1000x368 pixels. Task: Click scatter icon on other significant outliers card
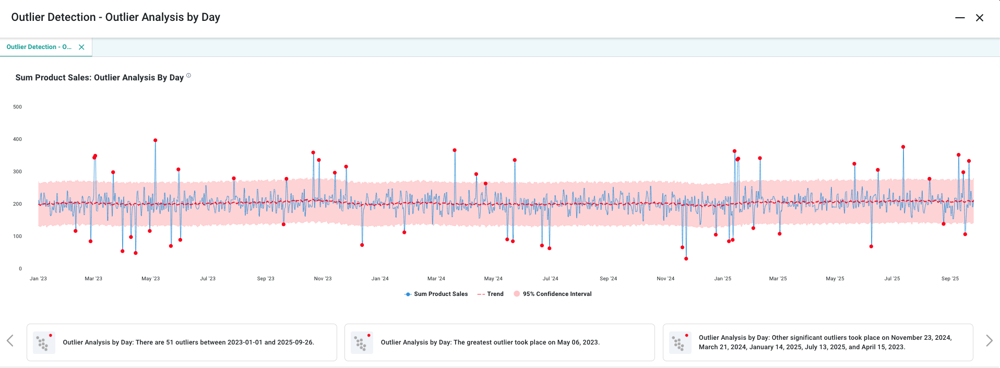[680, 342]
